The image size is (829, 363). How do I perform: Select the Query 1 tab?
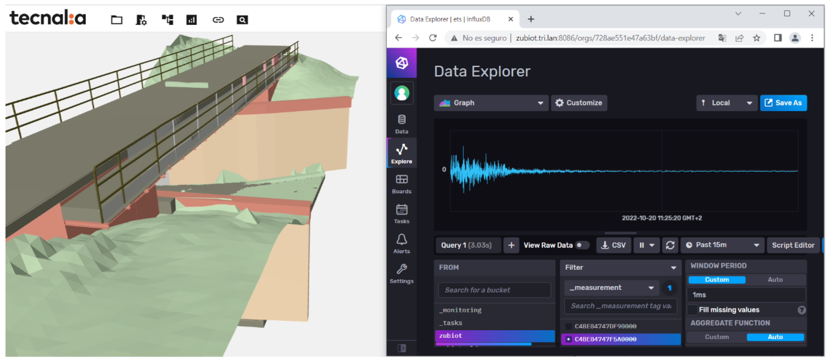(466, 245)
